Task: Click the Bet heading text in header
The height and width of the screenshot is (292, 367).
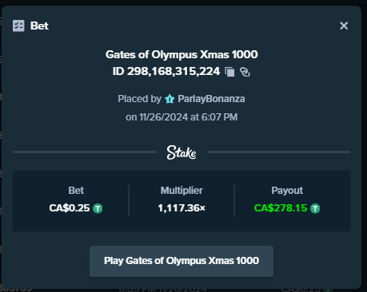Action: [39, 26]
